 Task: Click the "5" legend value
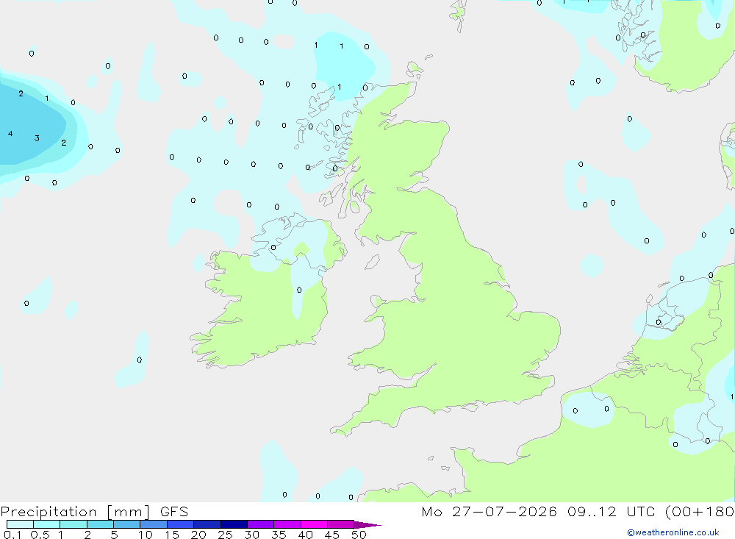pos(114,535)
